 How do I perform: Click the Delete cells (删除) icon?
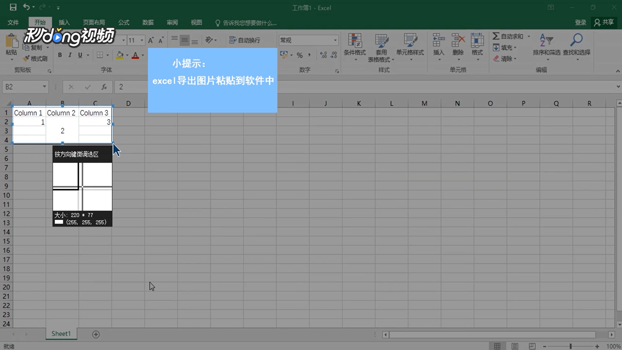pyautogui.click(x=458, y=40)
